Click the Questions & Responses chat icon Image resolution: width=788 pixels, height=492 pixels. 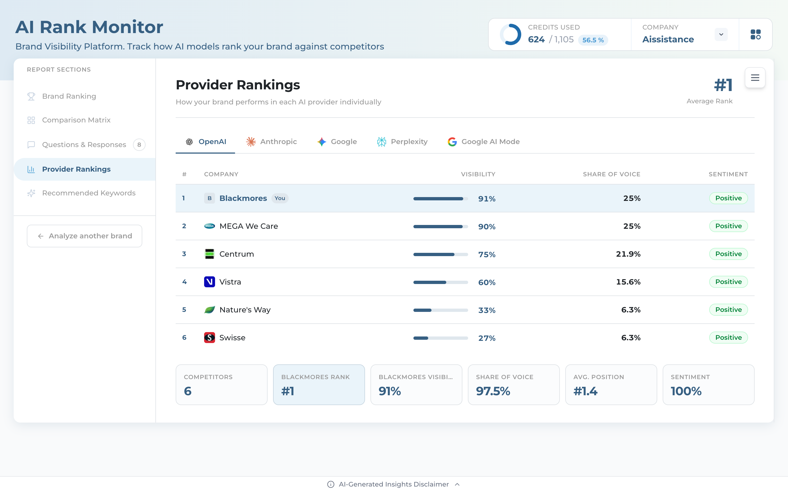tap(31, 145)
